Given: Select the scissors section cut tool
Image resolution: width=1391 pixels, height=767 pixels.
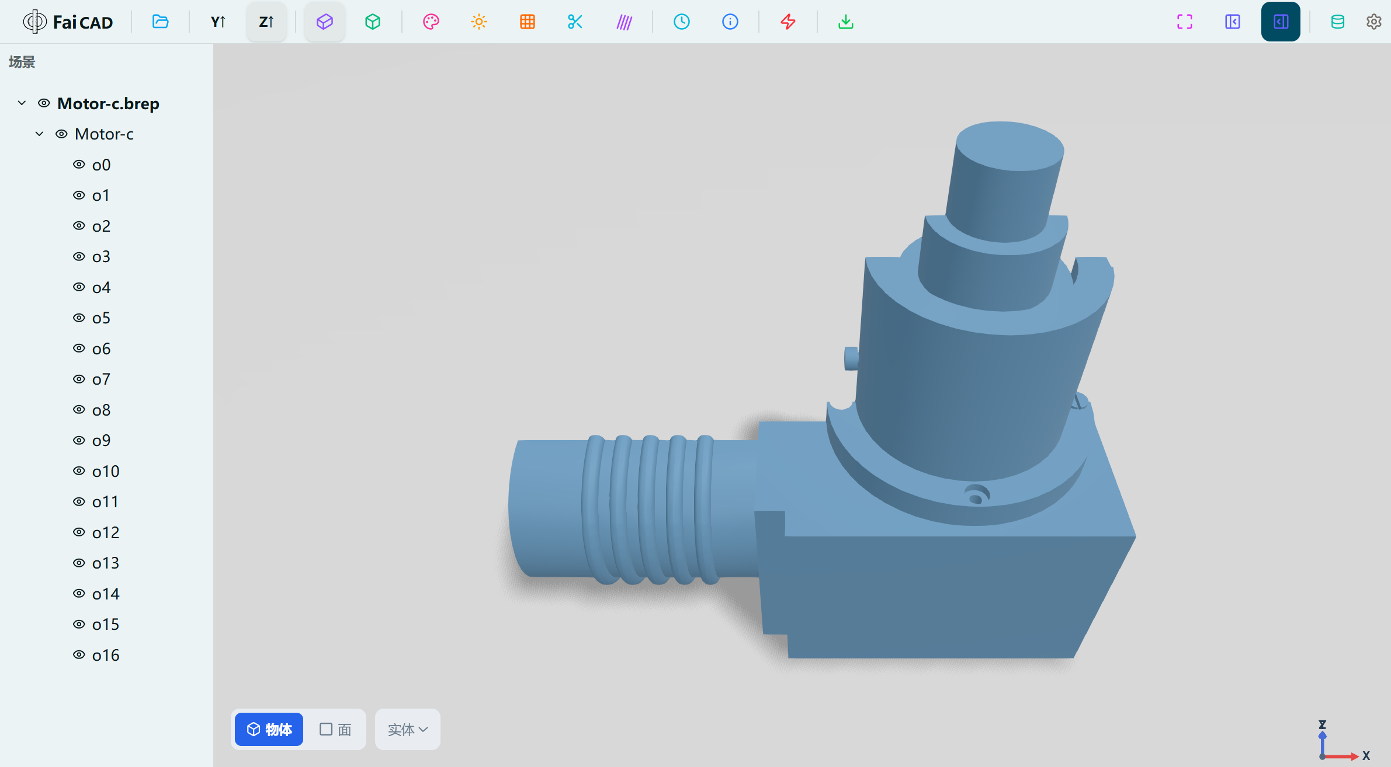Looking at the screenshot, I should (575, 22).
